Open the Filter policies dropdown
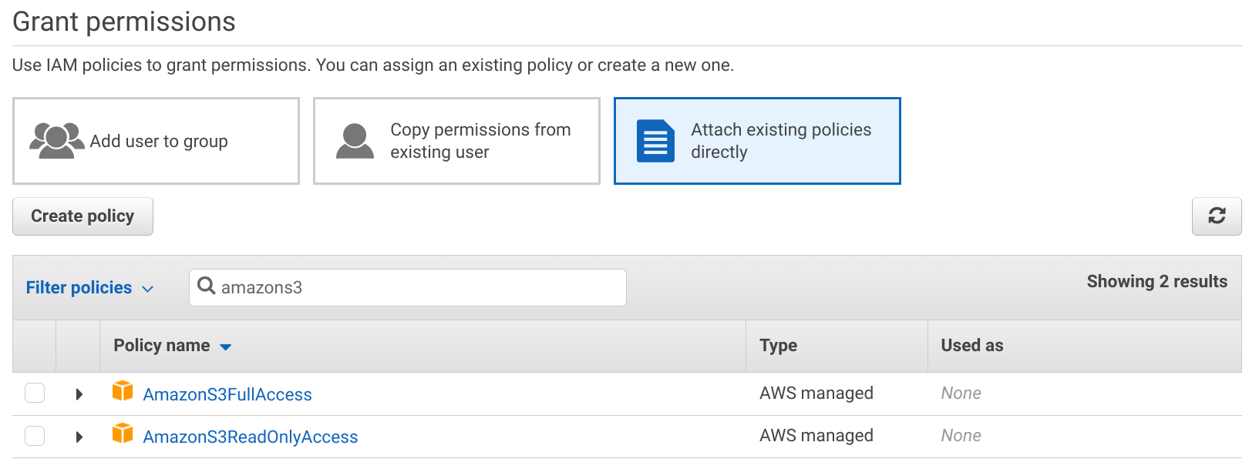Image resolution: width=1249 pixels, height=469 pixels. pos(89,287)
